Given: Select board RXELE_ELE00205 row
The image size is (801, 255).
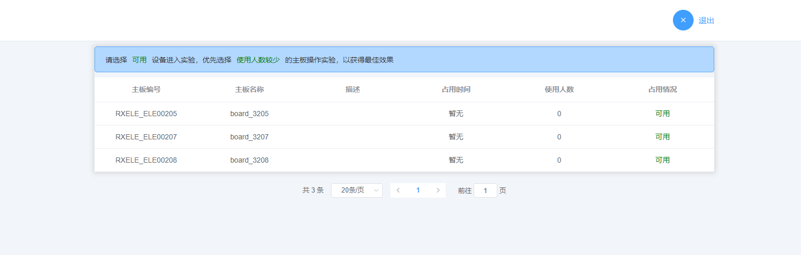Looking at the screenshot, I should tap(146, 114).
